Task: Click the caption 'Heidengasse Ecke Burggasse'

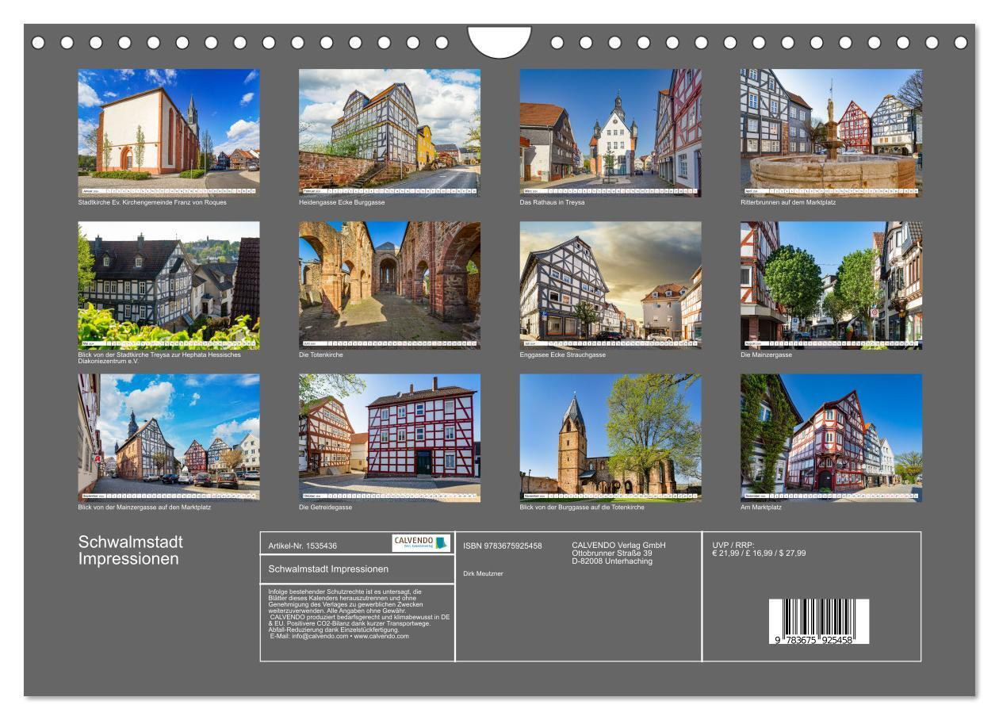Action: tap(342, 202)
